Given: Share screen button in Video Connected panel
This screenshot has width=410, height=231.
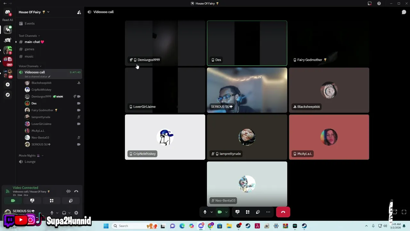Looking at the screenshot, I should [x=32, y=201].
